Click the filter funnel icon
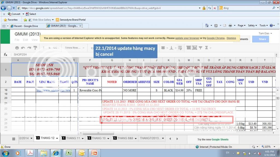 [200, 48]
